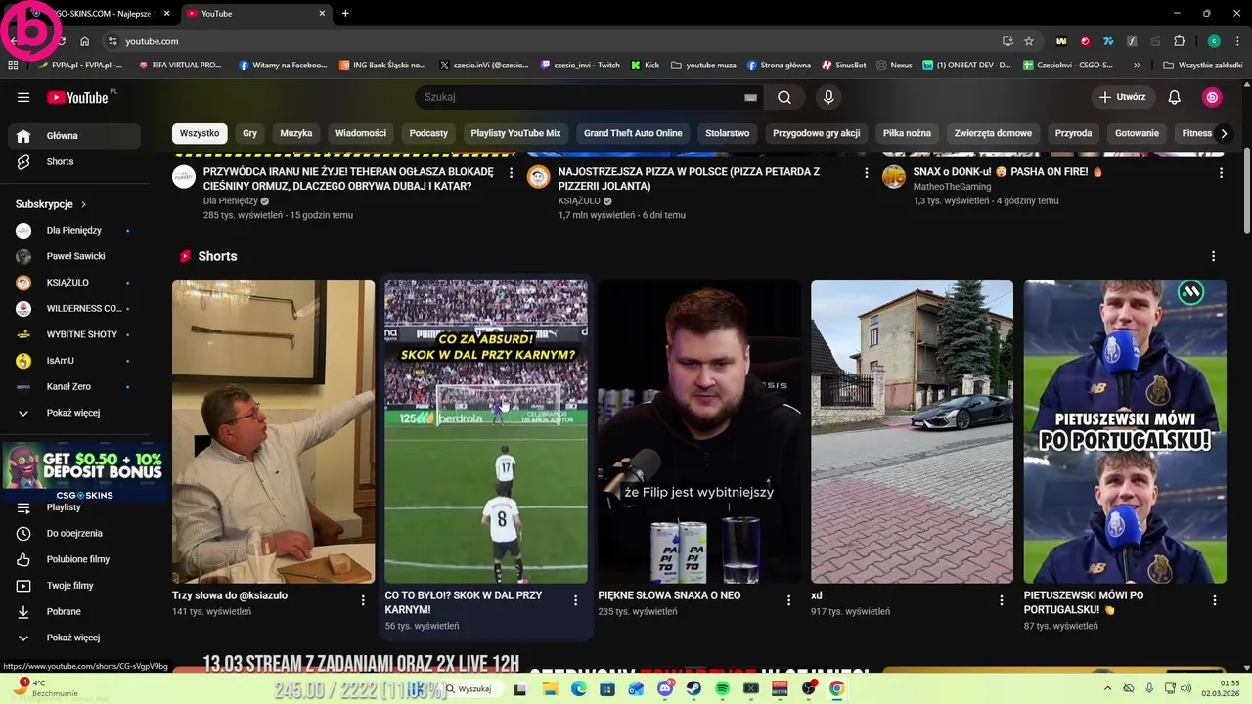Select the Piłka nożna filter chip
The height and width of the screenshot is (704, 1252).
[907, 133]
